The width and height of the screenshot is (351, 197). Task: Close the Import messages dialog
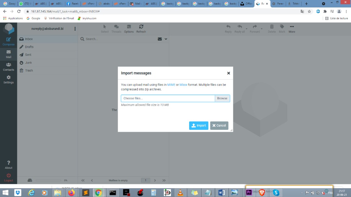228,73
